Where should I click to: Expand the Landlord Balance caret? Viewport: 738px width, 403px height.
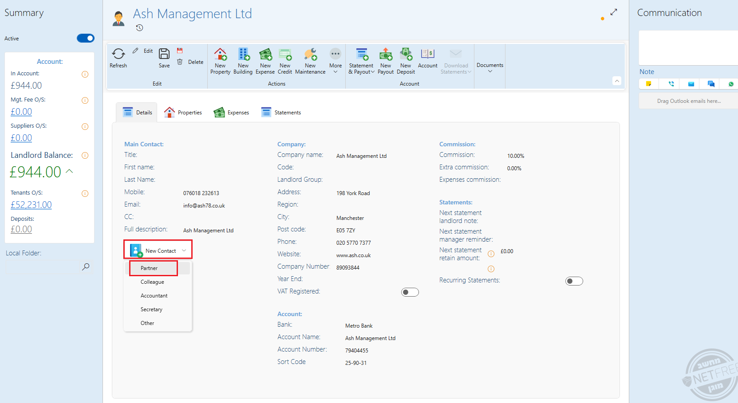[x=70, y=171]
